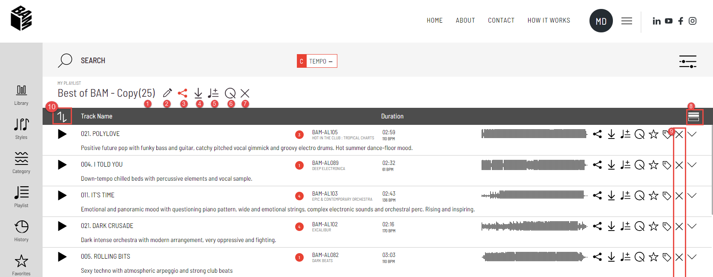The height and width of the screenshot is (277, 713).
Task: Visit the YouTube channel
Action: click(x=669, y=21)
